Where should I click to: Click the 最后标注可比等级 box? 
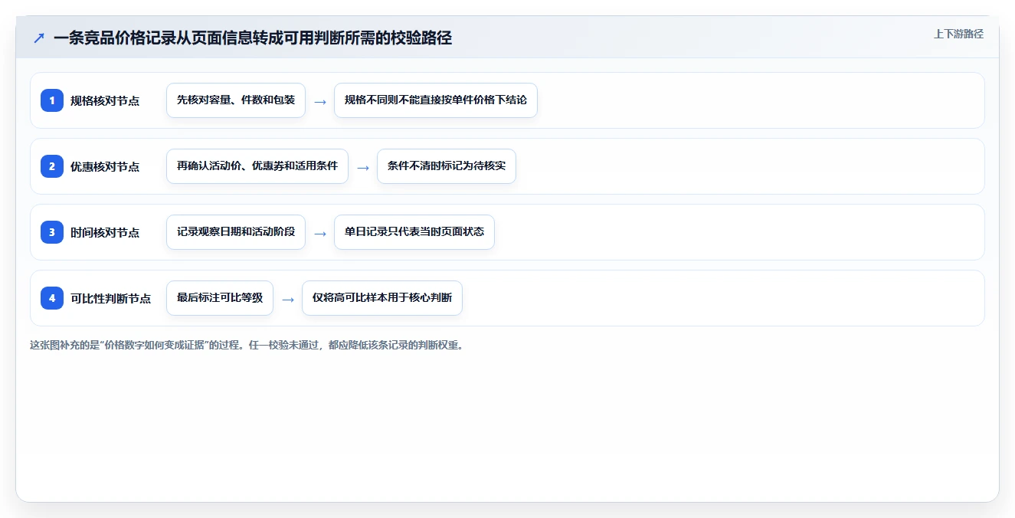[220, 298]
